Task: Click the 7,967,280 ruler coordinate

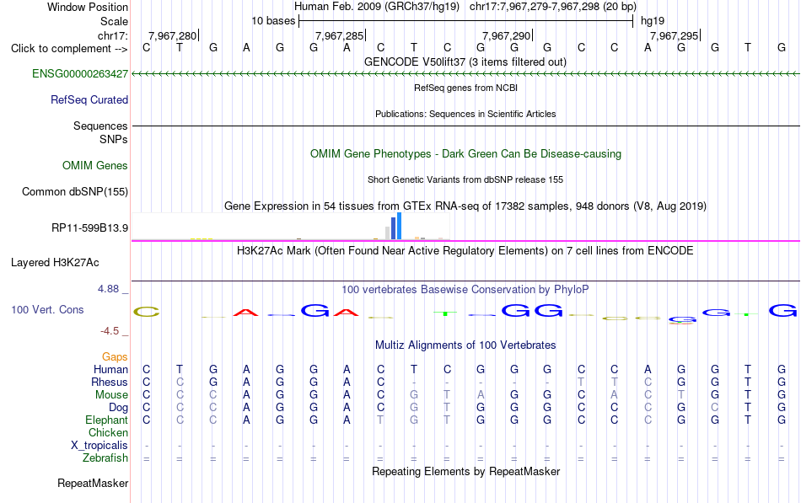Action: pyautogui.click(x=172, y=35)
